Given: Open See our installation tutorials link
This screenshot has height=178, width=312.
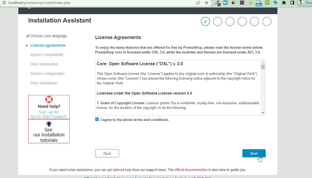Looking at the screenshot, I should (x=49, y=135).
